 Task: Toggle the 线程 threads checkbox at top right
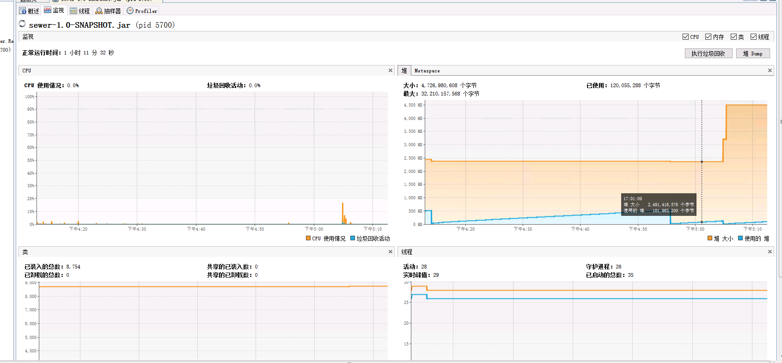[x=754, y=37]
